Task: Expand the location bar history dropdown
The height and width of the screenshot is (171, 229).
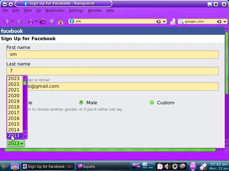Action: (164, 22)
